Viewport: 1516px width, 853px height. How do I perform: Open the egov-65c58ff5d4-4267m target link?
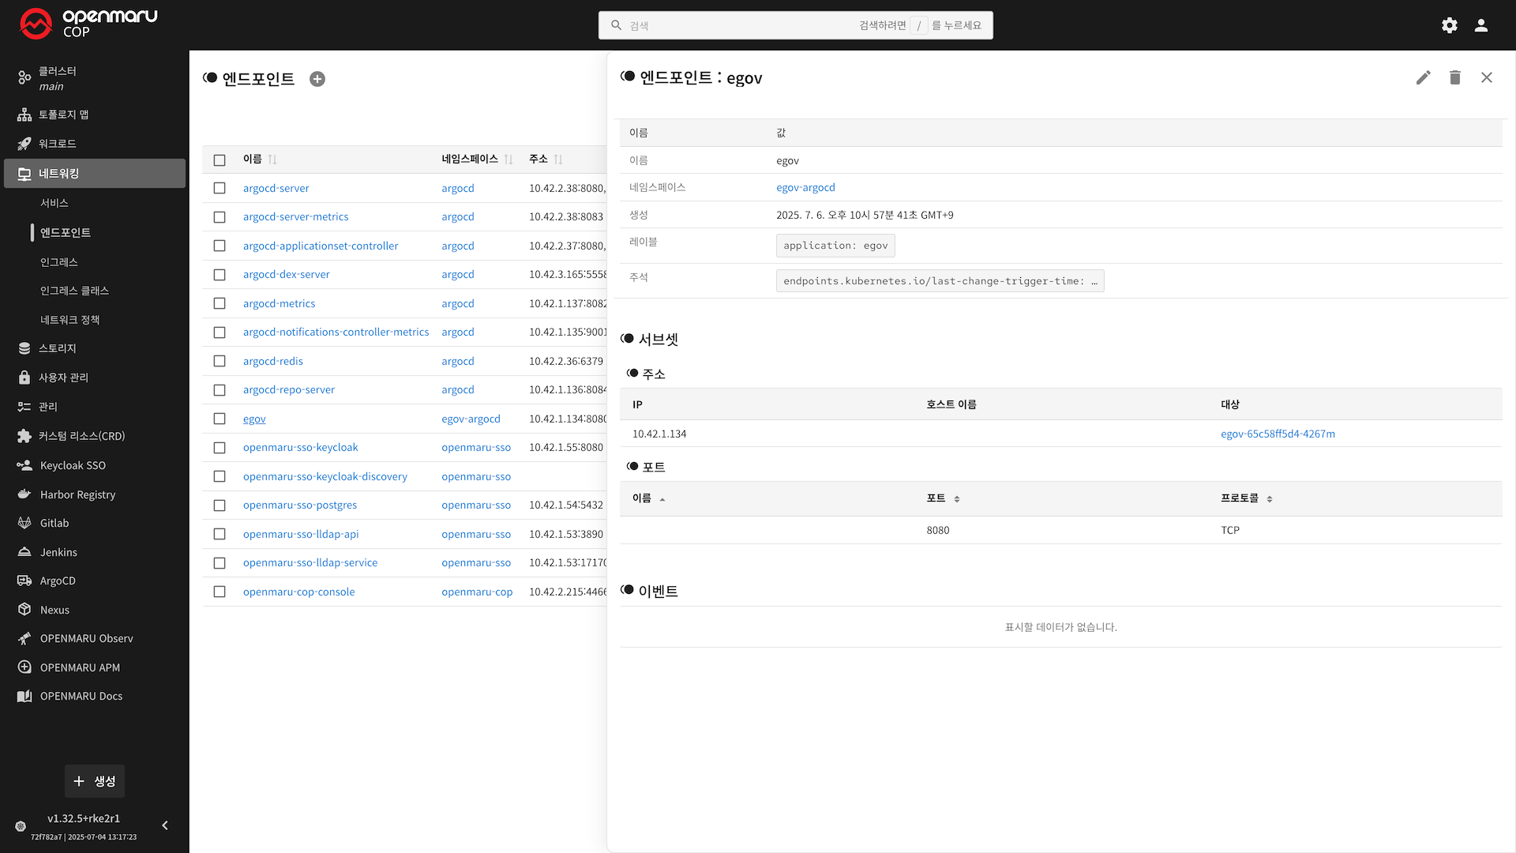[1278, 434]
